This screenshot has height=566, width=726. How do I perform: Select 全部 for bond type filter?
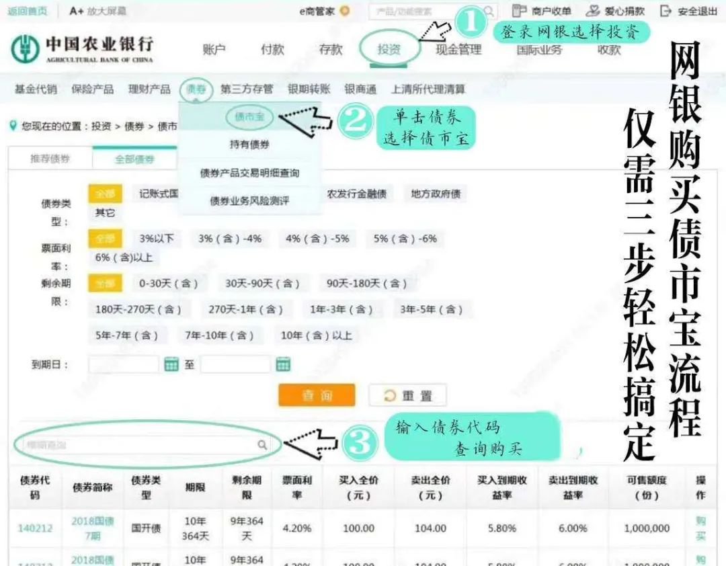click(105, 194)
